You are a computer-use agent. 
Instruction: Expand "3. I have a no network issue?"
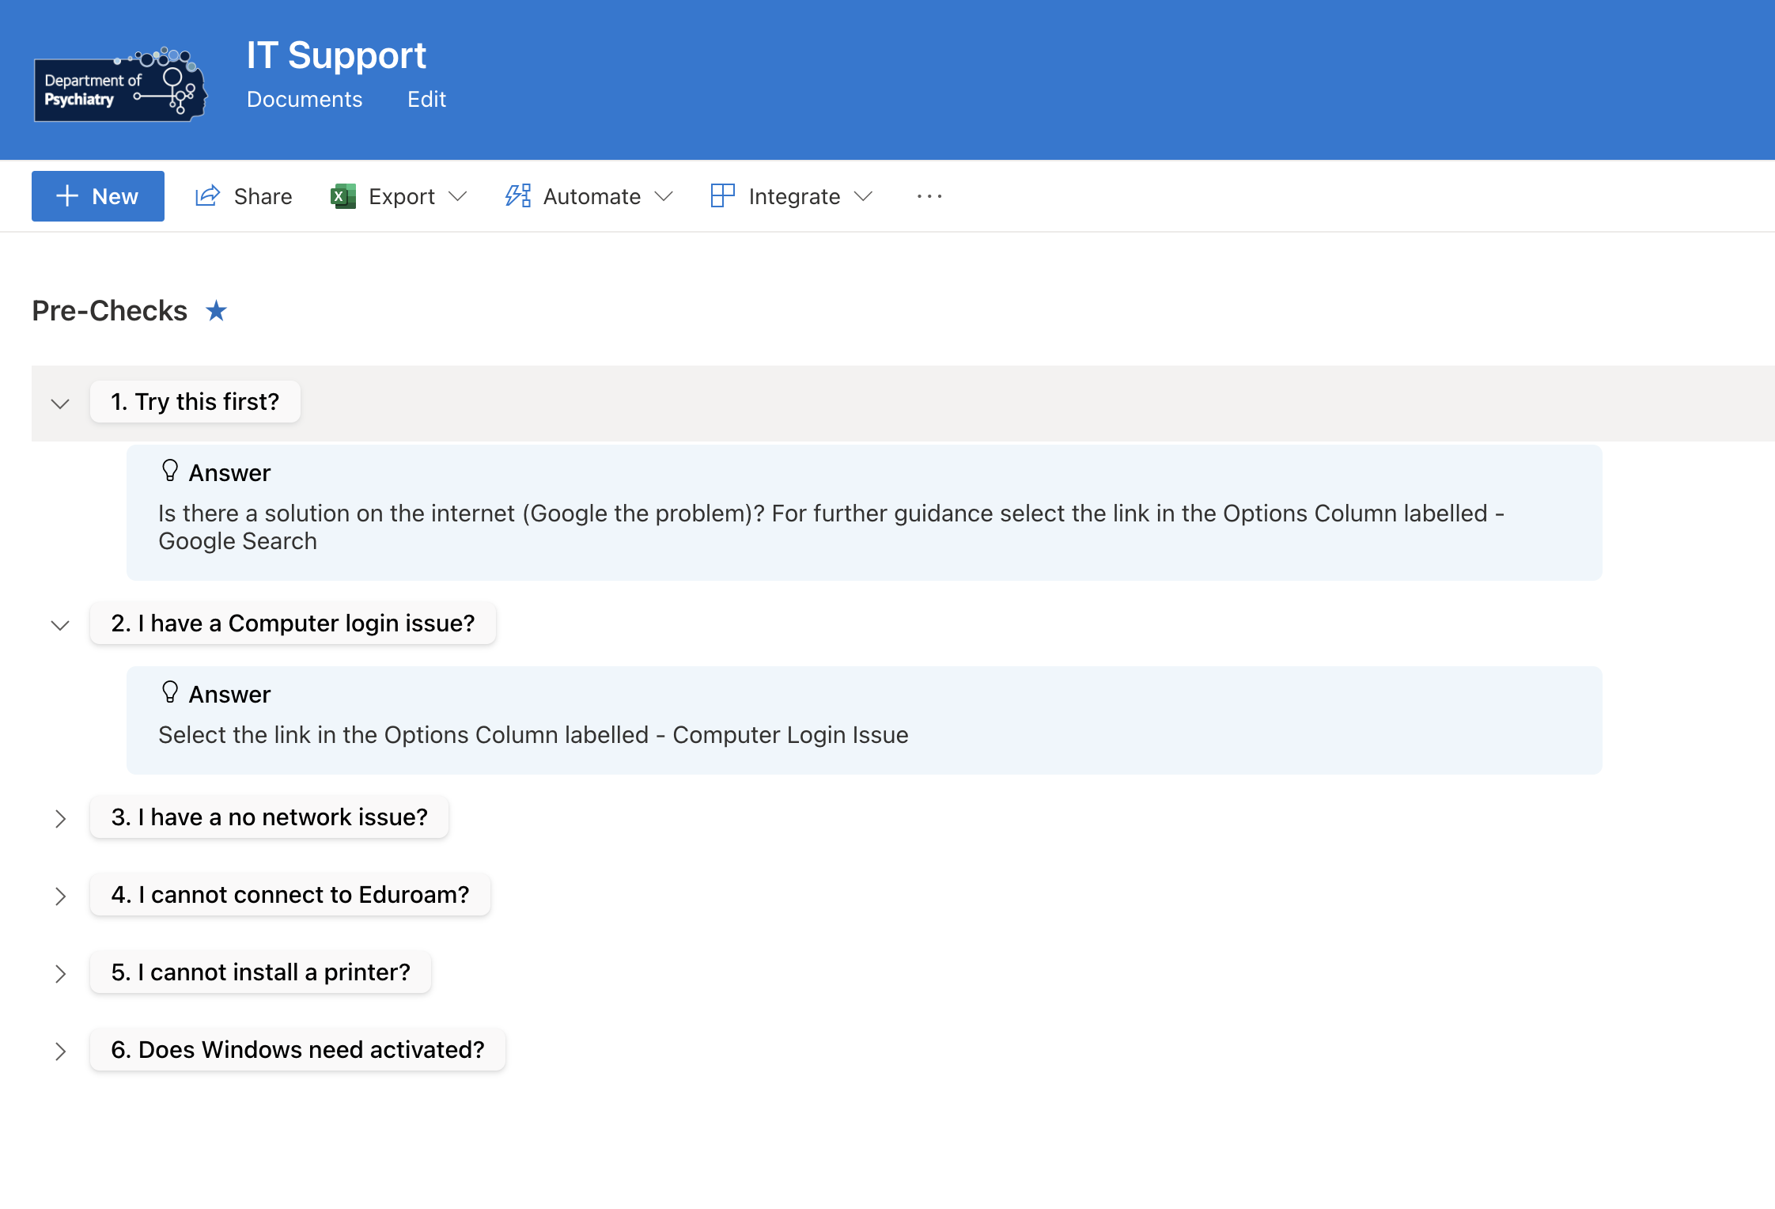point(60,819)
